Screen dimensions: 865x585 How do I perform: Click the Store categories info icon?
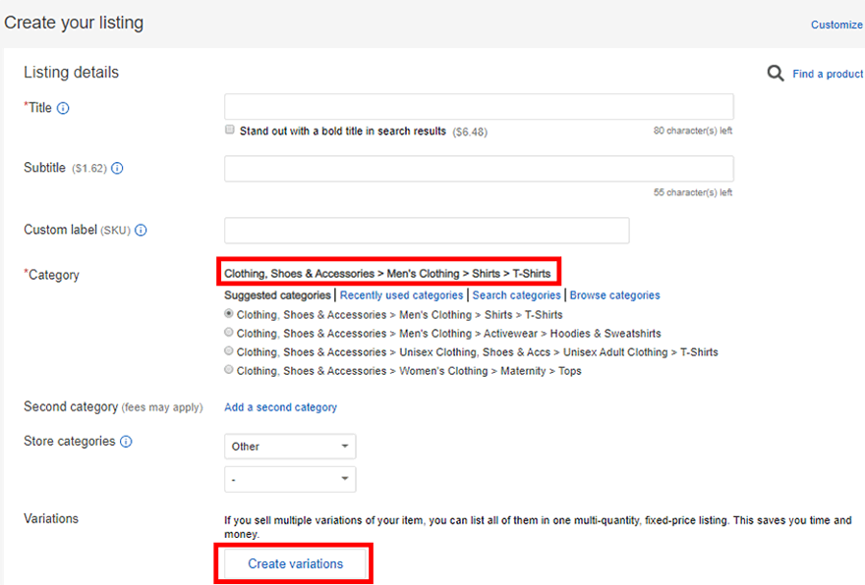pos(126,442)
